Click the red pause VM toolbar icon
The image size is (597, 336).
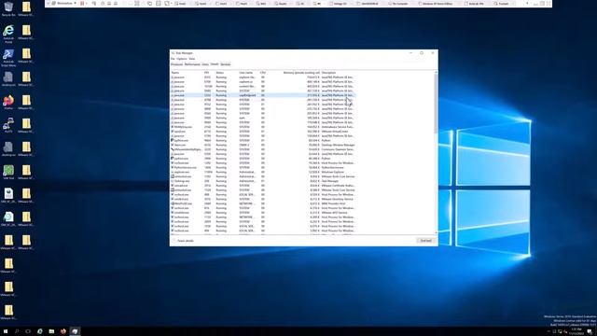(x=82, y=3)
